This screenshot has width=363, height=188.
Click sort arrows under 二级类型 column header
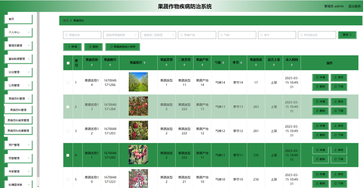[184, 65]
